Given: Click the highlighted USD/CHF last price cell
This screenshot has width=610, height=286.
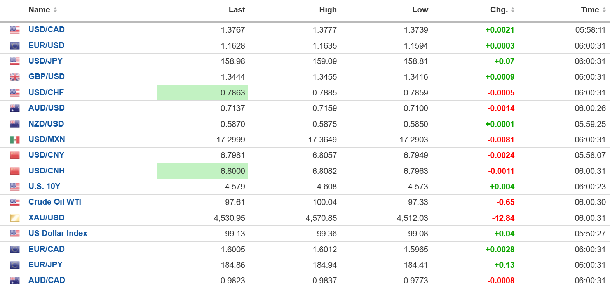Looking at the screenshot, I should click(x=202, y=93).
